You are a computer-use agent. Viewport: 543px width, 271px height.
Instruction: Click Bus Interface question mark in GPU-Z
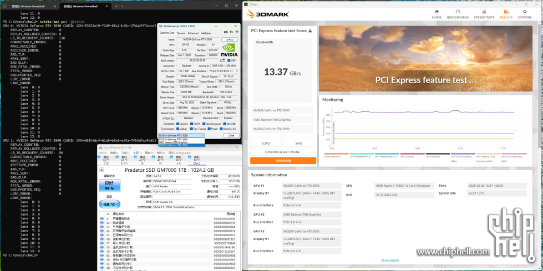pyautogui.click(x=237, y=70)
